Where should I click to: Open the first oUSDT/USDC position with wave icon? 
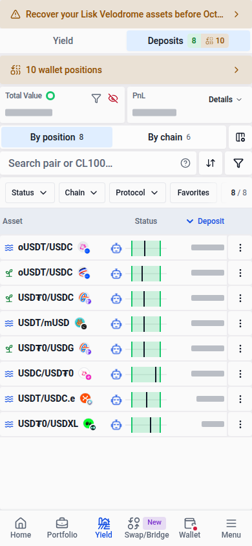click(113, 248)
